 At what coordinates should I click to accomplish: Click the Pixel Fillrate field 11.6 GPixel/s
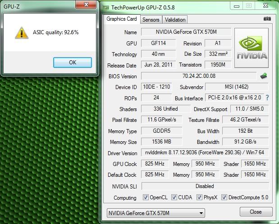click(x=161, y=120)
